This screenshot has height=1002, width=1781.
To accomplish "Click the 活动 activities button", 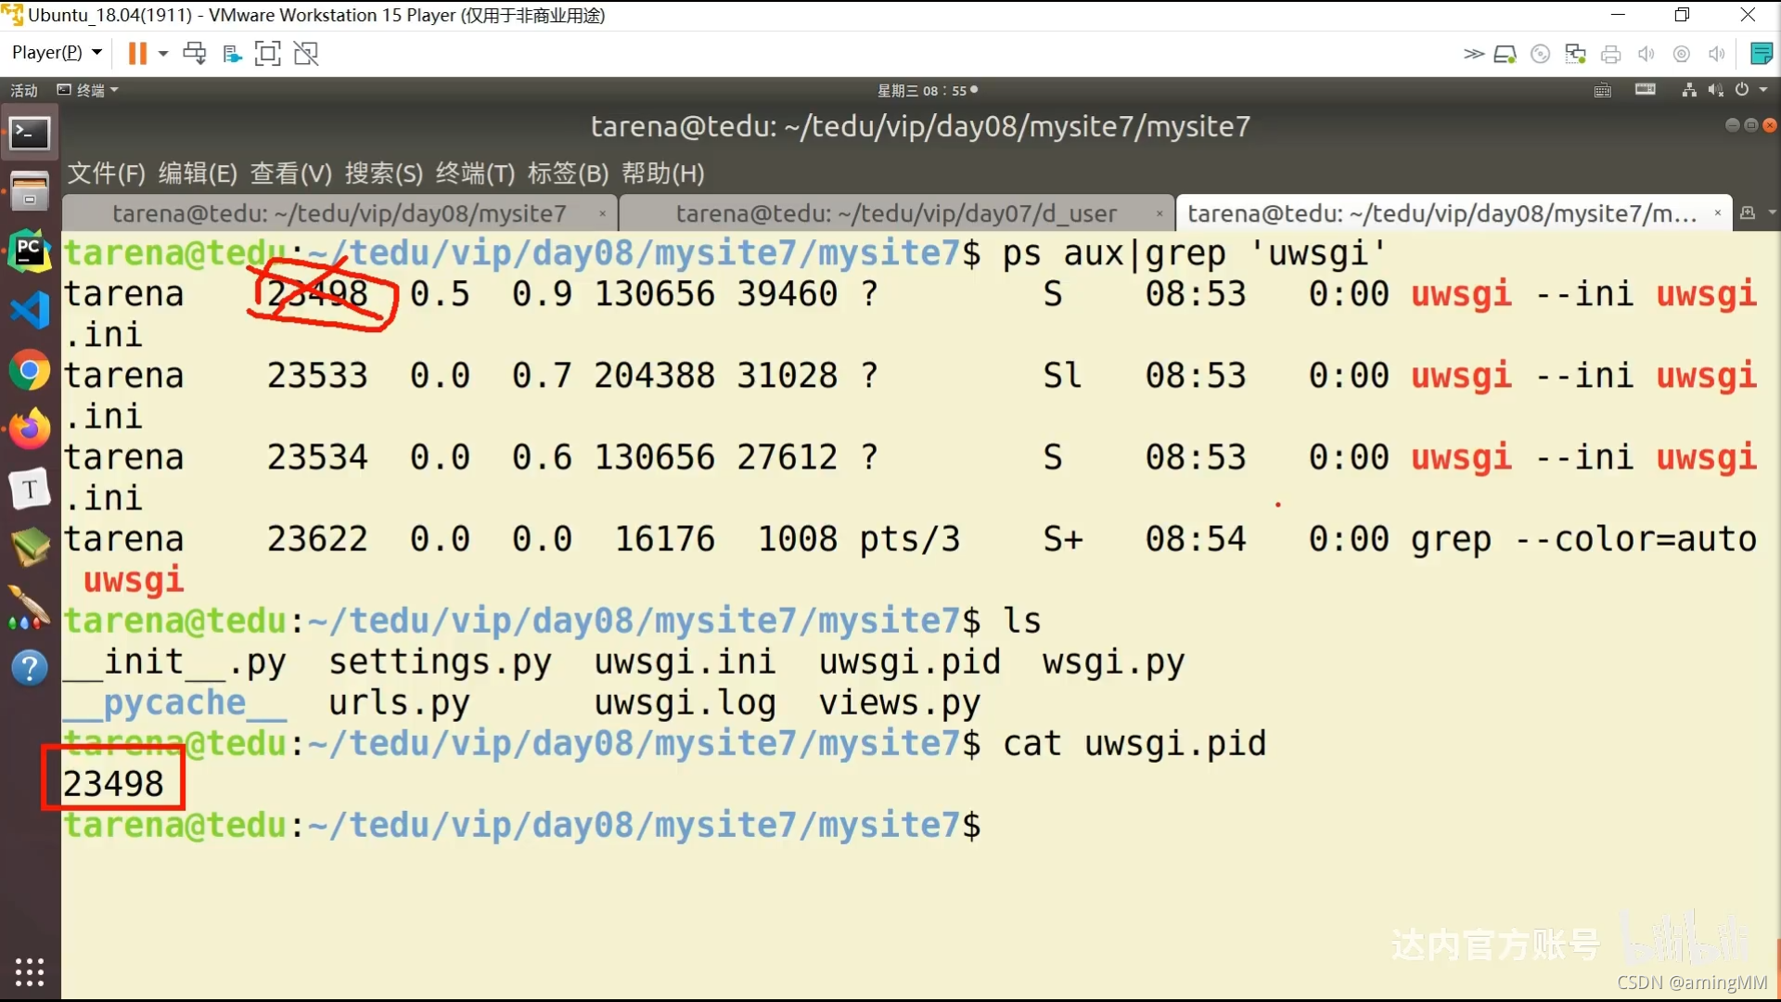I will click(24, 90).
